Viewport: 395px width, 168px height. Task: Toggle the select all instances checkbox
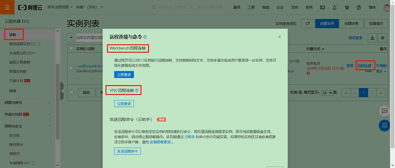(x=71, y=48)
